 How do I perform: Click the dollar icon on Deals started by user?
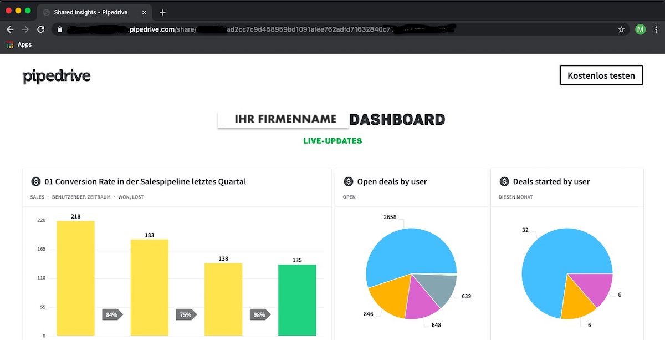click(x=504, y=181)
